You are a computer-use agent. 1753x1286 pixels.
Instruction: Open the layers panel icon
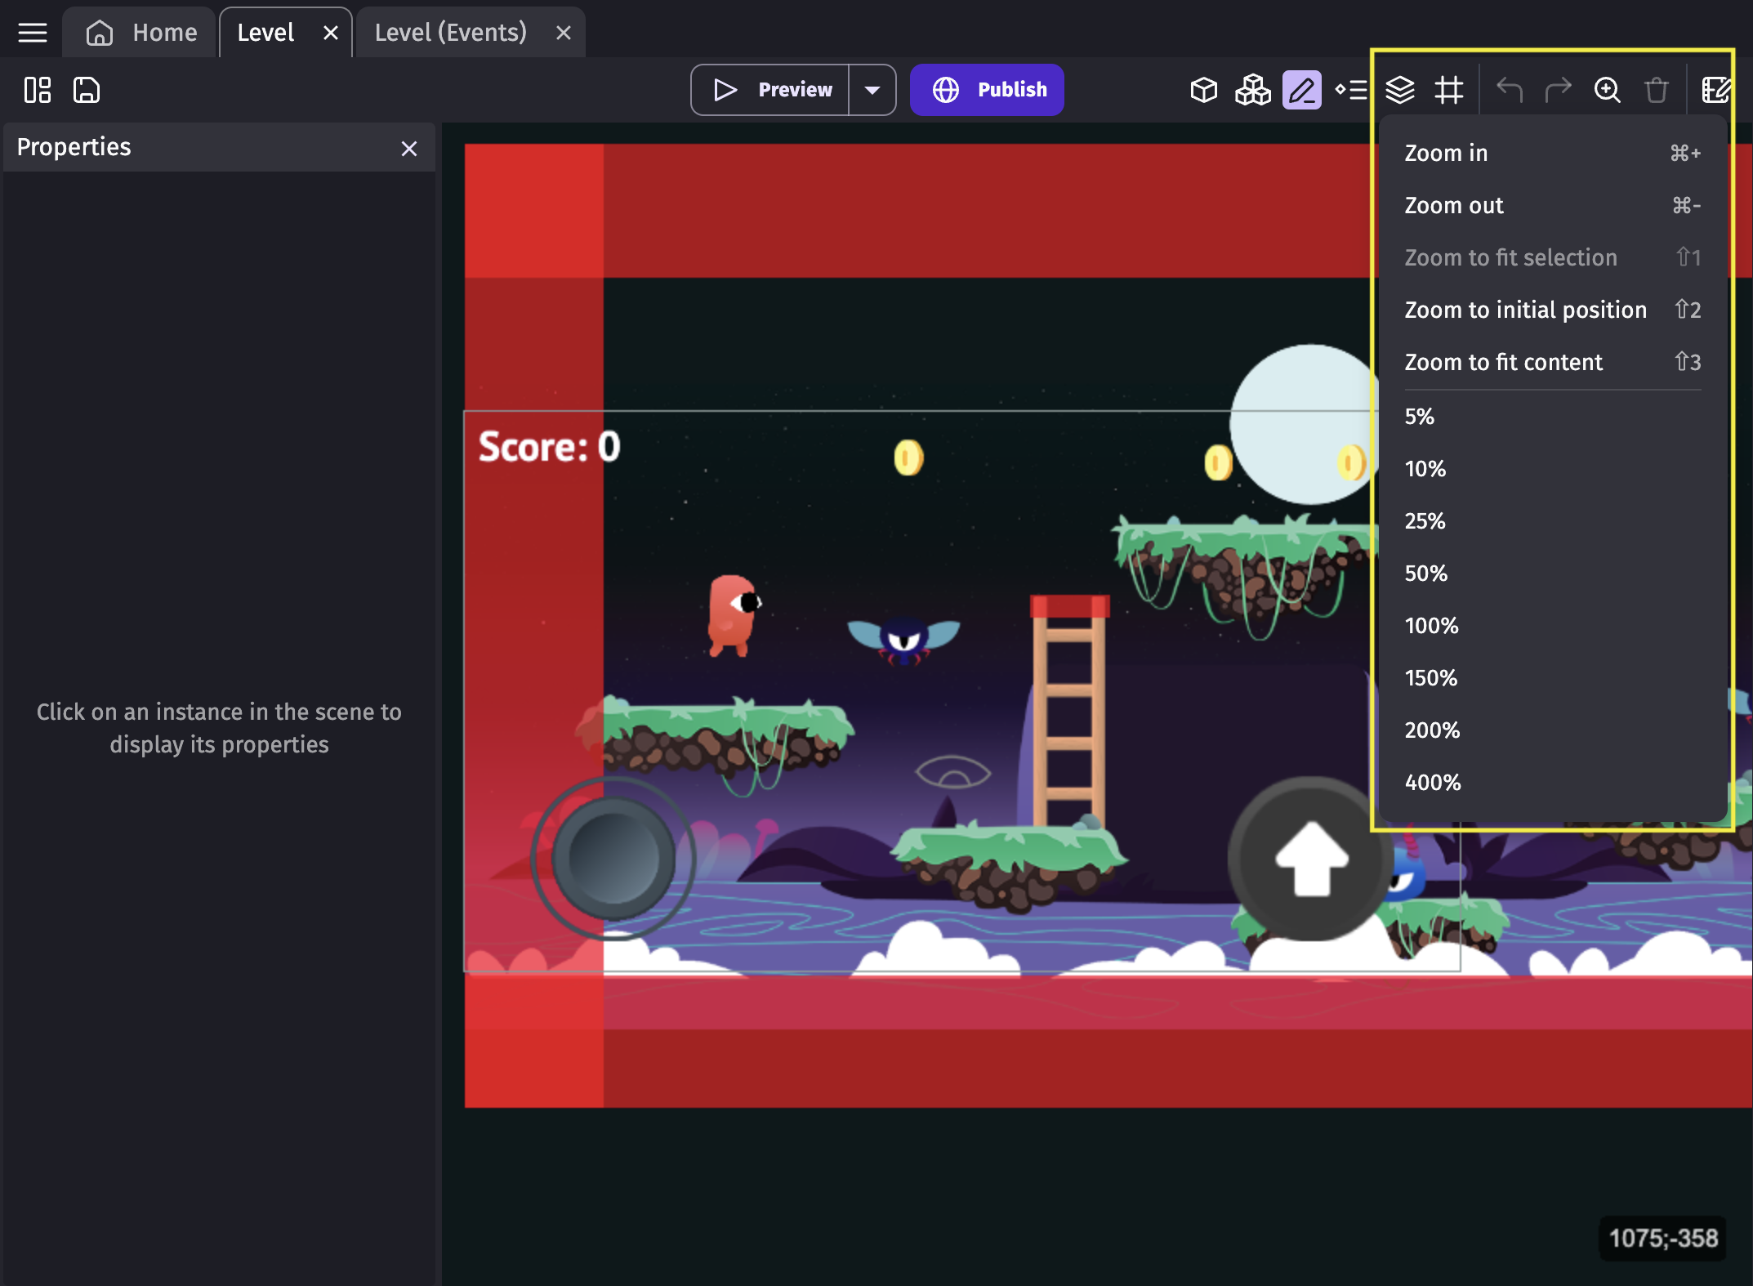click(x=1400, y=90)
